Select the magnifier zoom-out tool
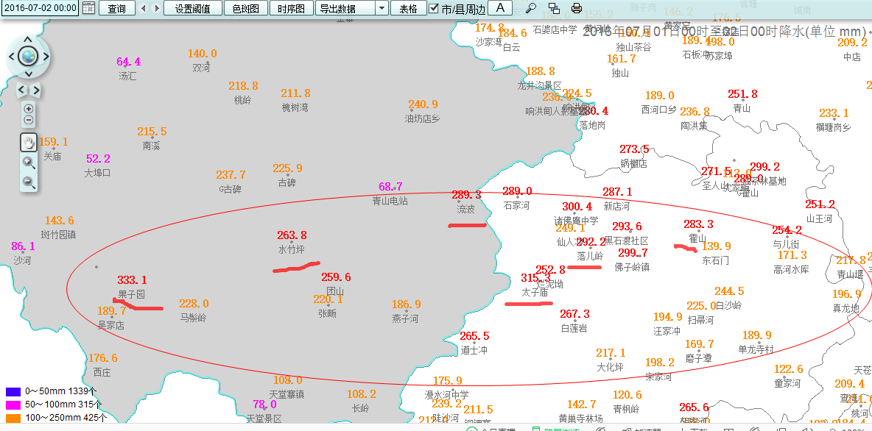The width and height of the screenshot is (872, 431). (29, 182)
